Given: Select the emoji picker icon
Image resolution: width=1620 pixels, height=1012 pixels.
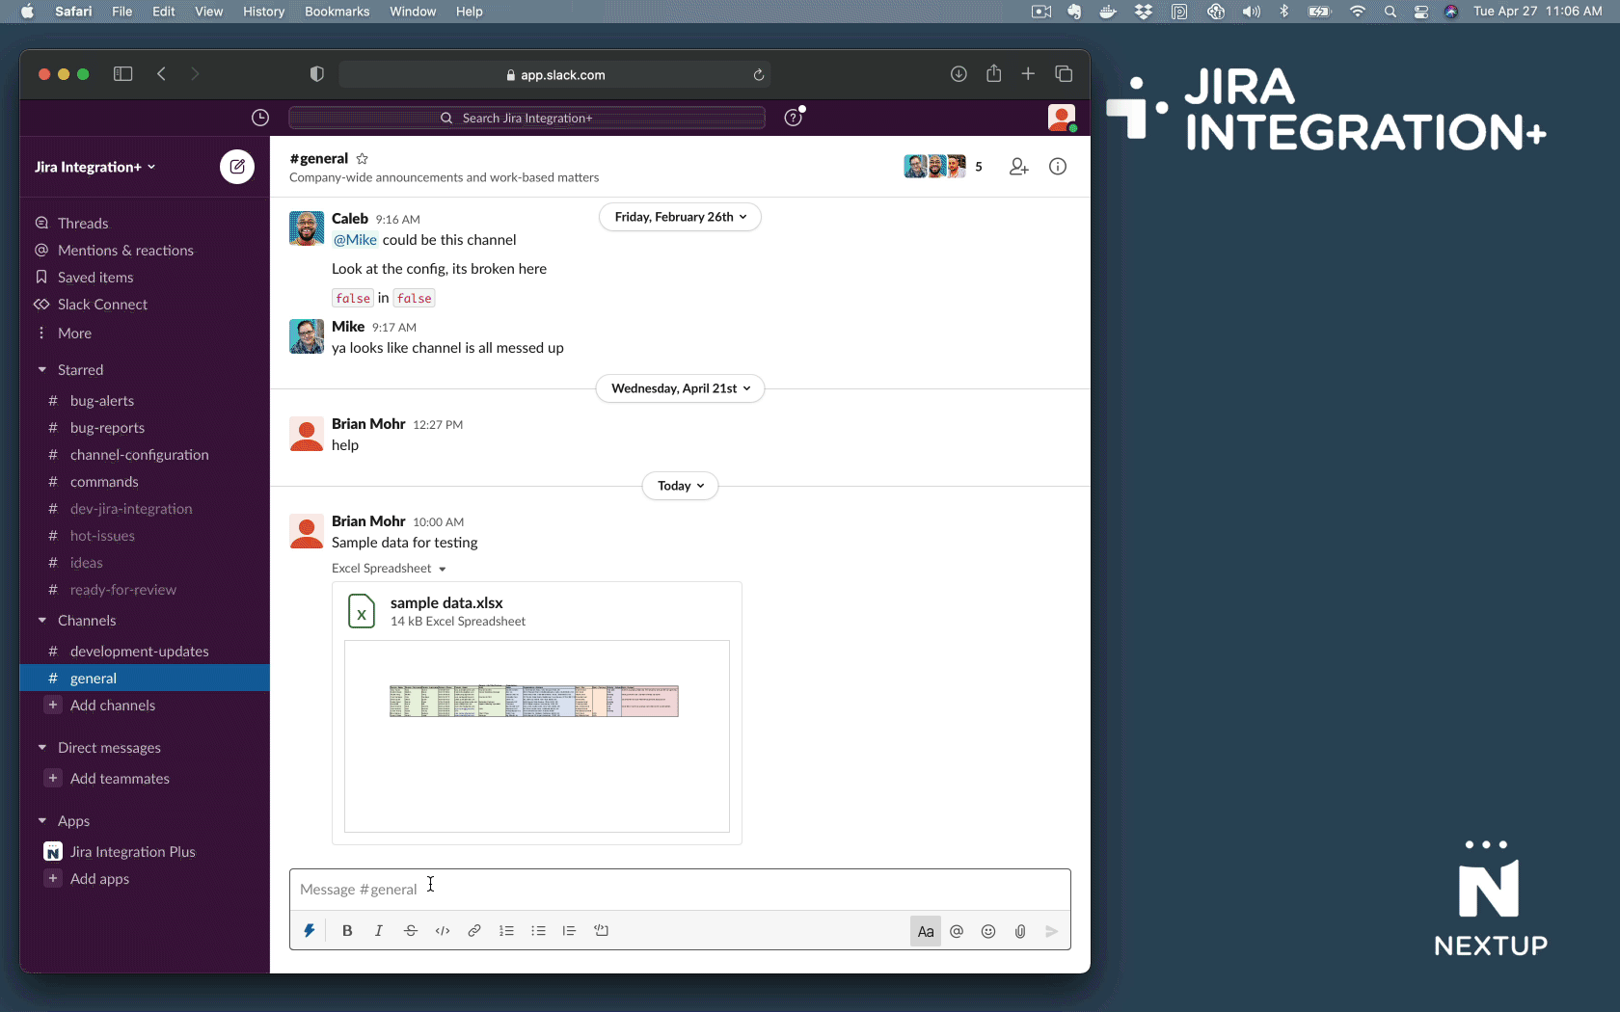Looking at the screenshot, I should point(987,931).
